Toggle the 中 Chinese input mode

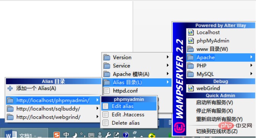click(66, 135)
